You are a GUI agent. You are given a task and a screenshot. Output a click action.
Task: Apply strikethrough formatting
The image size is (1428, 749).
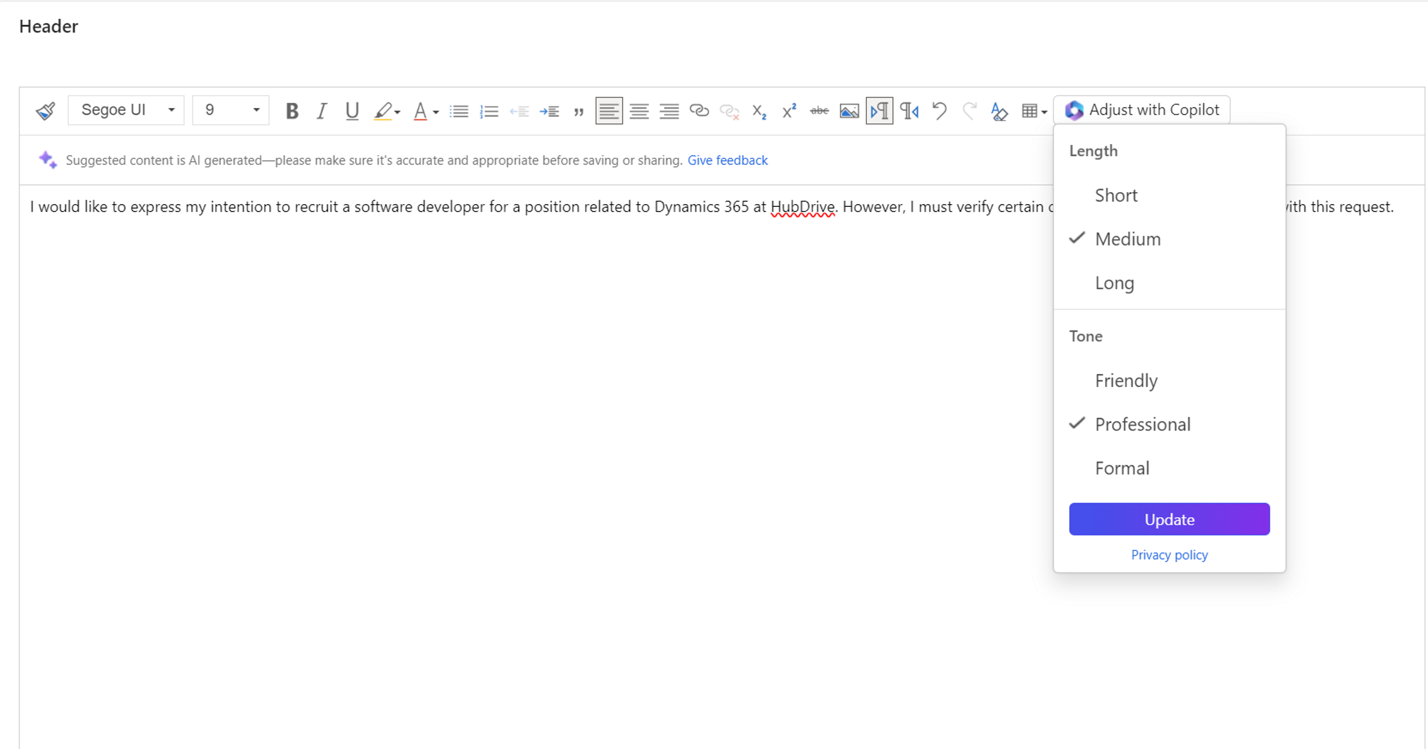click(819, 110)
